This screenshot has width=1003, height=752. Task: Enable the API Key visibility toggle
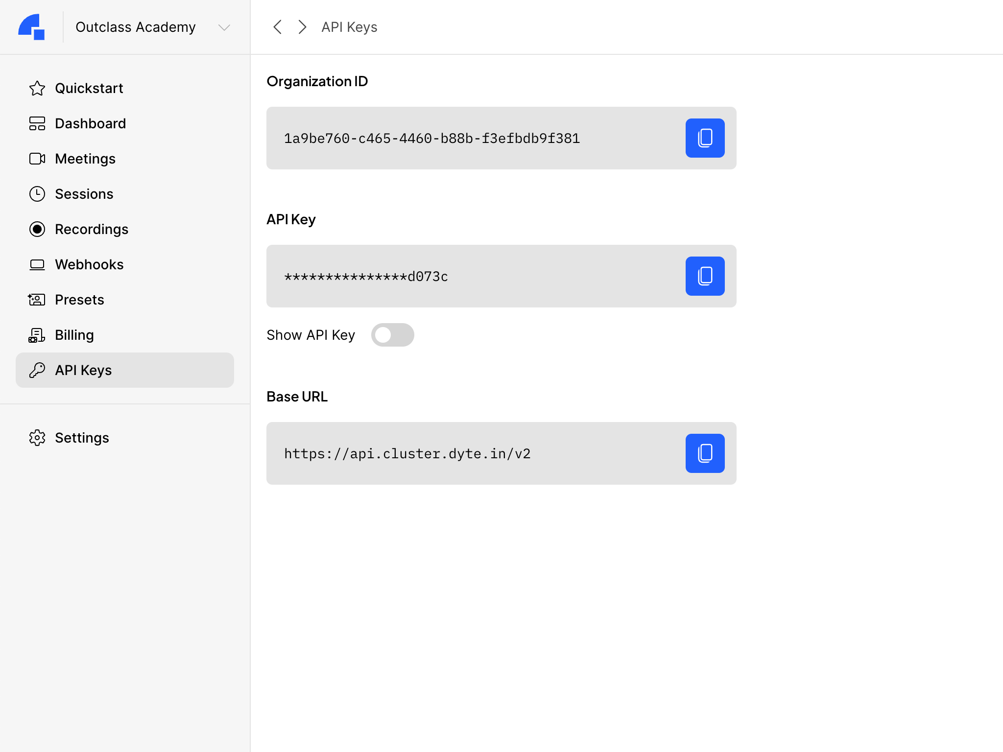coord(392,335)
